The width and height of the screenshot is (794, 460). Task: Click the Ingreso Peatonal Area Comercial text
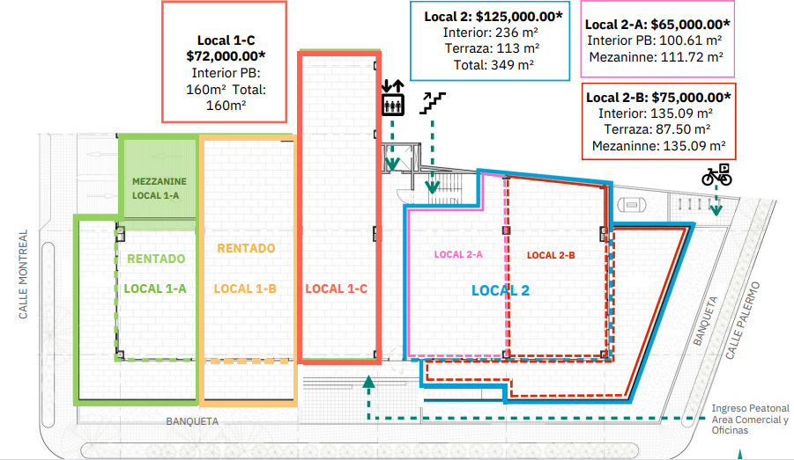click(749, 419)
